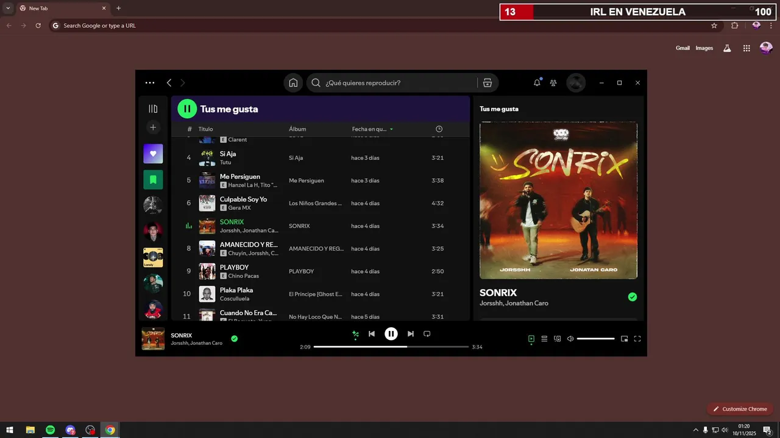Viewport: 780px width, 438px height.
Task: Reload the Chrome page
Action: tap(38, 26)
